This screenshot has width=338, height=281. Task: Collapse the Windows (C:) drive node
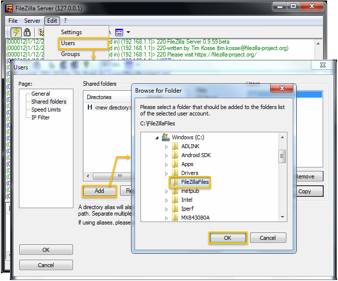(x=157, y=138)
